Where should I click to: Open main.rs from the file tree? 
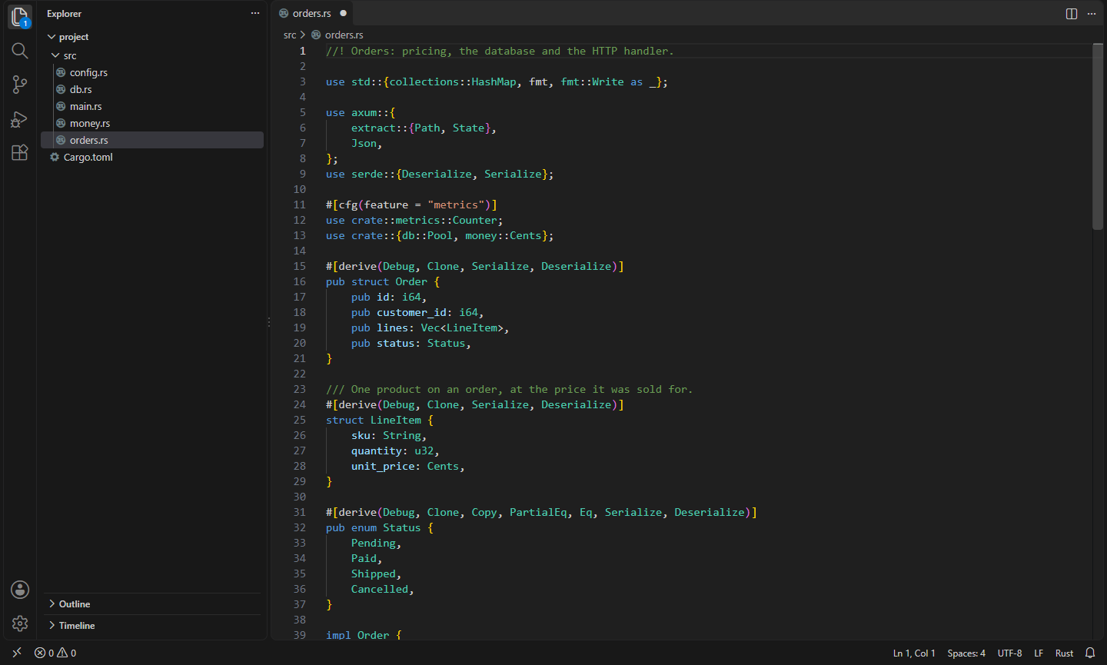[x=152, y=106]
